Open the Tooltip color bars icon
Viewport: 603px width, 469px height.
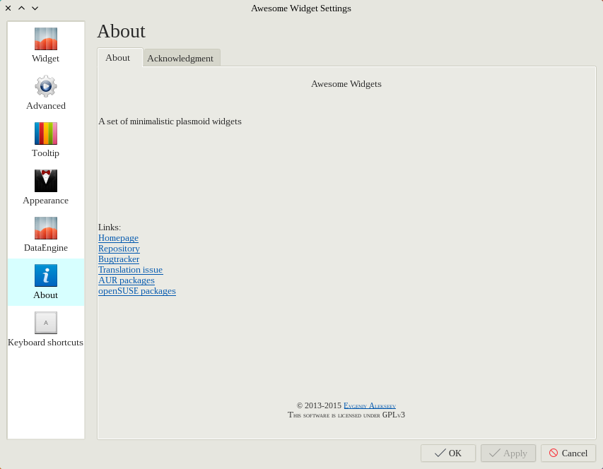click(46, 133)
